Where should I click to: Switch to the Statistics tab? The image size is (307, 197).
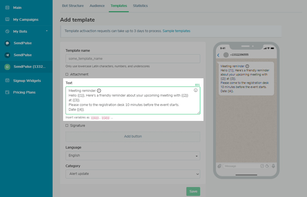[x=140, y=6]
